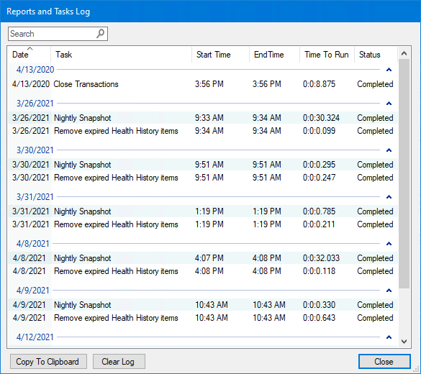Screen dimensions: 421x374
Task: Click the scrollbar up arrow
Action: point(404,53)
